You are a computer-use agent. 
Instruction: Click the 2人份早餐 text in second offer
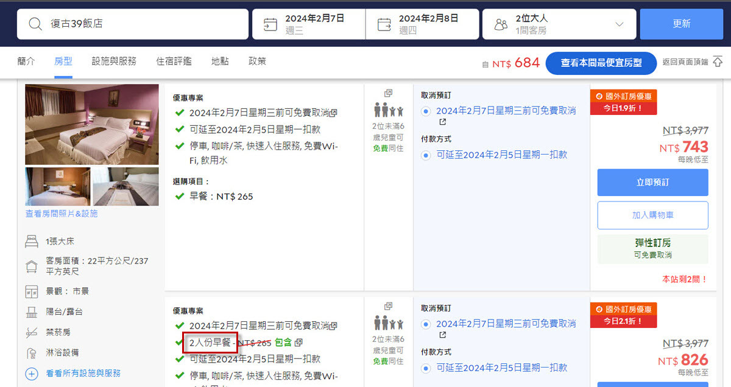tap(210, 343)
